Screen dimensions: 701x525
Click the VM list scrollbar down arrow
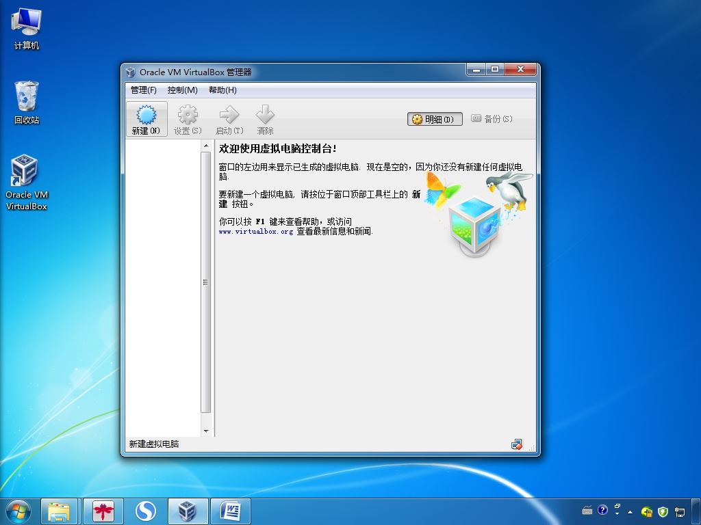(x=205, y=431)
